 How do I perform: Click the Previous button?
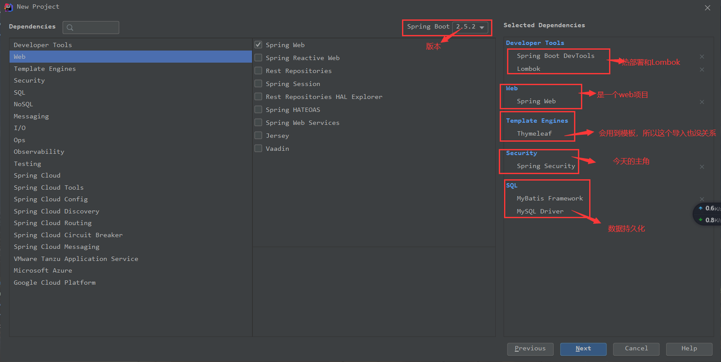pos(530,349)
